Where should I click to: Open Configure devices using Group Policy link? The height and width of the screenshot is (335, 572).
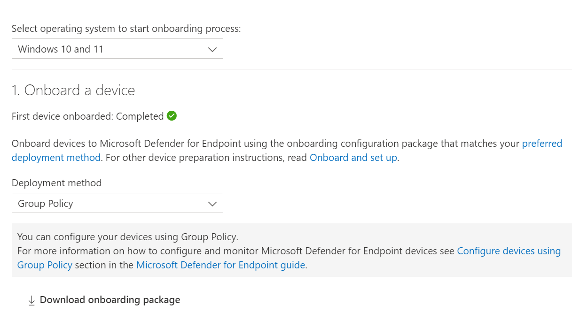509,251
